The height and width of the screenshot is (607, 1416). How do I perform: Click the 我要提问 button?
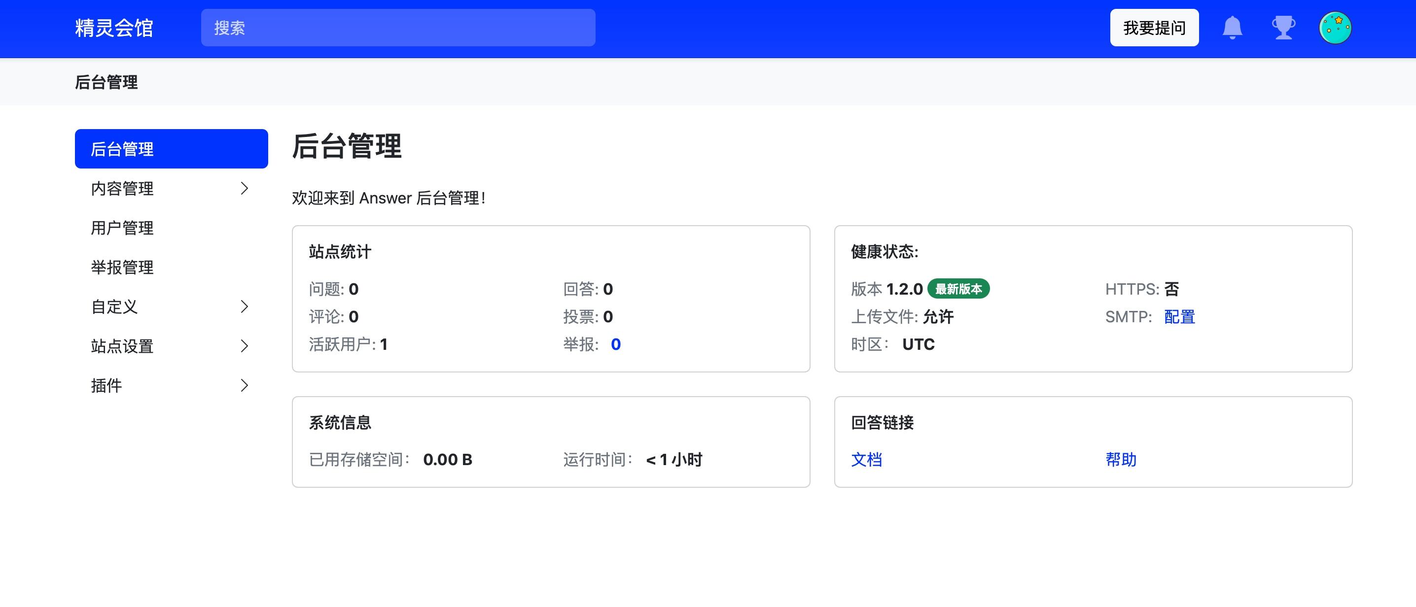coord(1154,28)
